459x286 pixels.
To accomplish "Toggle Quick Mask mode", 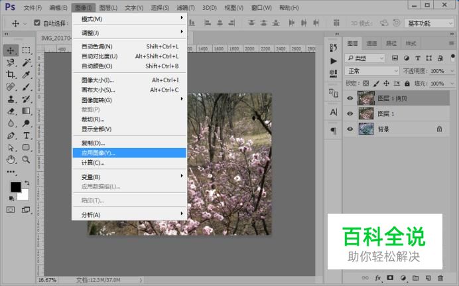I will click(11, 210).
